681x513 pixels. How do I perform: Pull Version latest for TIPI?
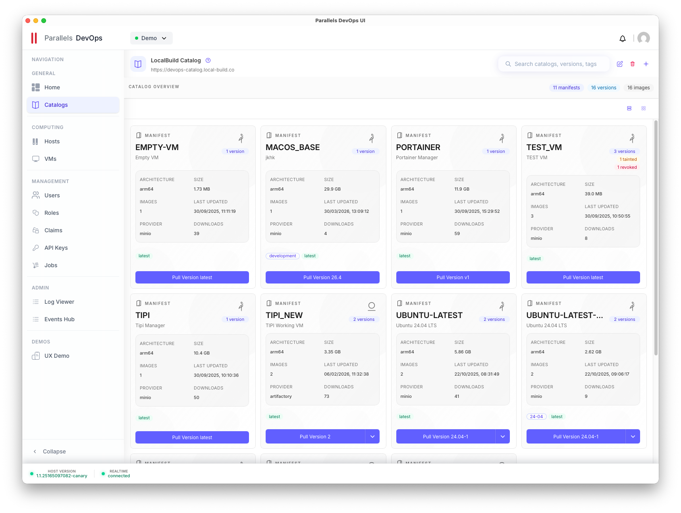[192, 438]
